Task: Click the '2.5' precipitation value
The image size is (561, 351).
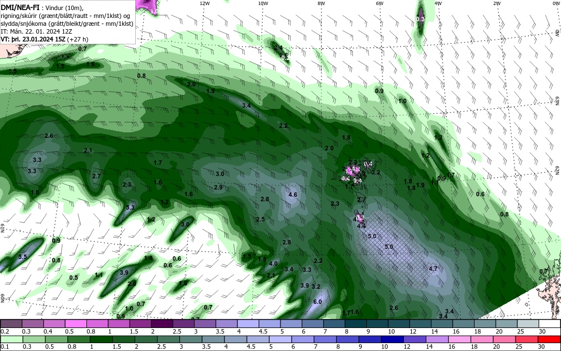Action: click(260, 219)
